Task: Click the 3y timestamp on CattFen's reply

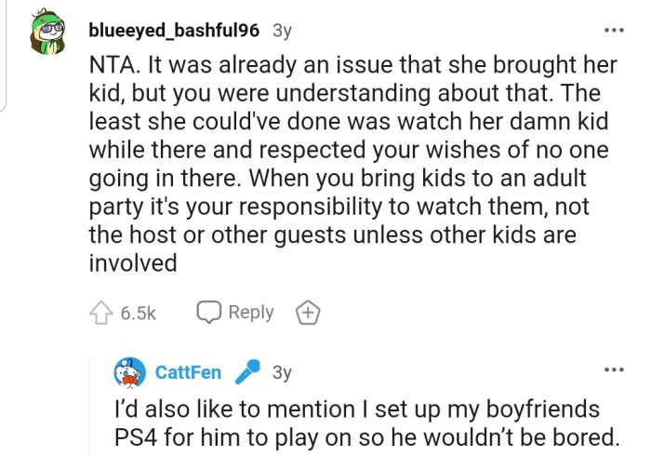Action: click(x=282, y=373)
